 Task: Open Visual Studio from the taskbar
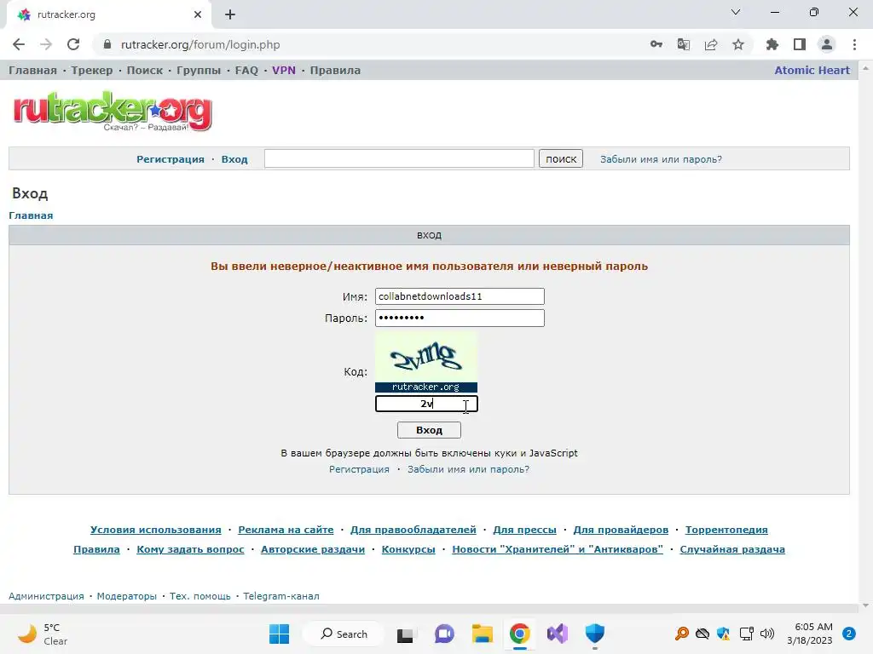pyautogui.click(x=558, y=634)
